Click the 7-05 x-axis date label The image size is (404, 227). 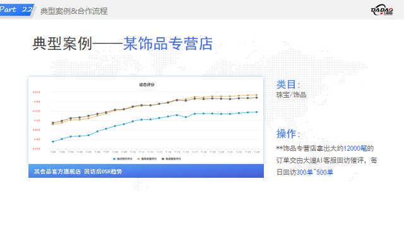pos(88,152)
